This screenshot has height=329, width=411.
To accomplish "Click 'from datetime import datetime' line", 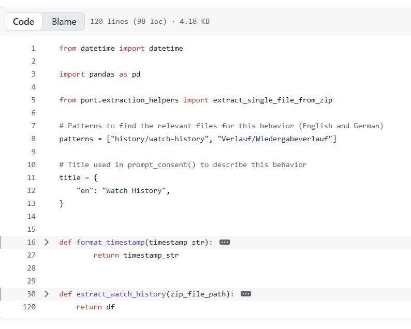I will tap(121, 48).
